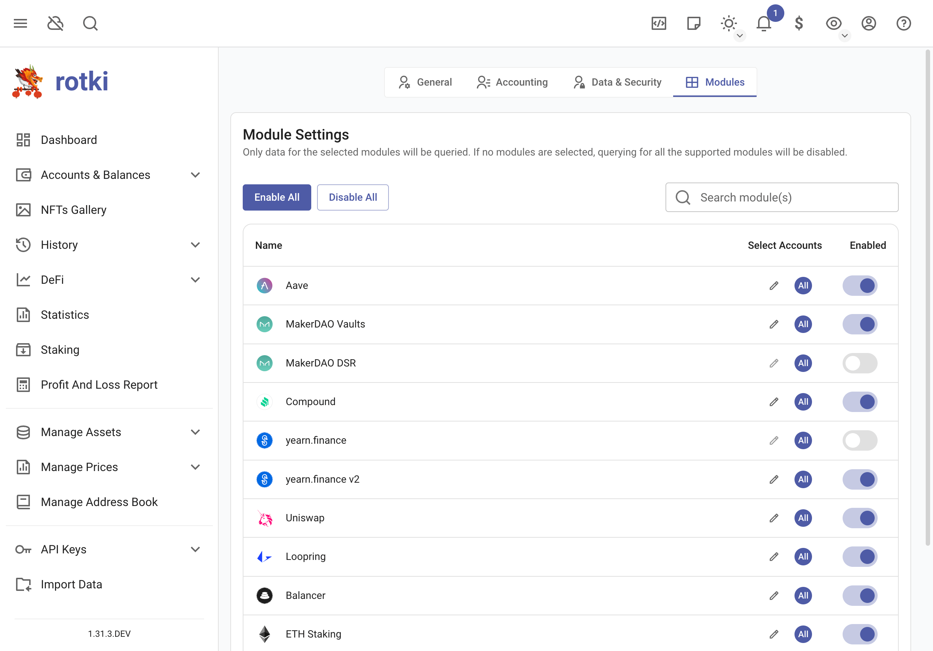Switch to the Data & Security tab
The width and height of the screenshot is (933, 651).
click(x=617, y=82)
